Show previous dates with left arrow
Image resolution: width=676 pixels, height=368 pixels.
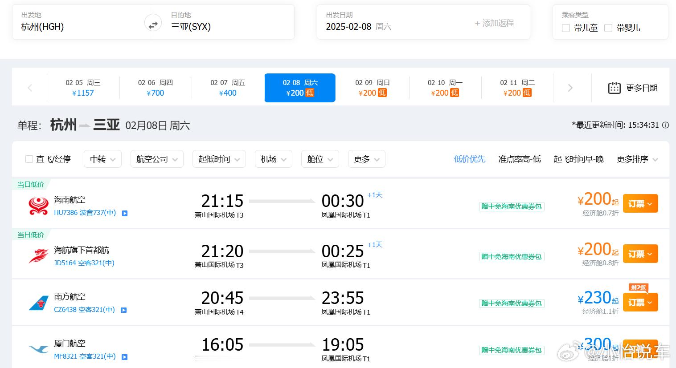30,88
